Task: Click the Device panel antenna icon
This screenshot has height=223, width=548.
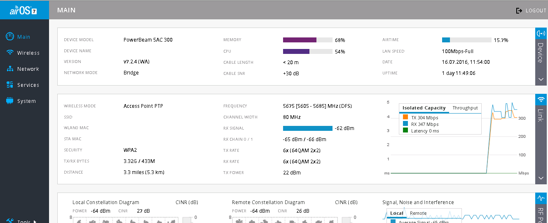Action: coord(541,33)
